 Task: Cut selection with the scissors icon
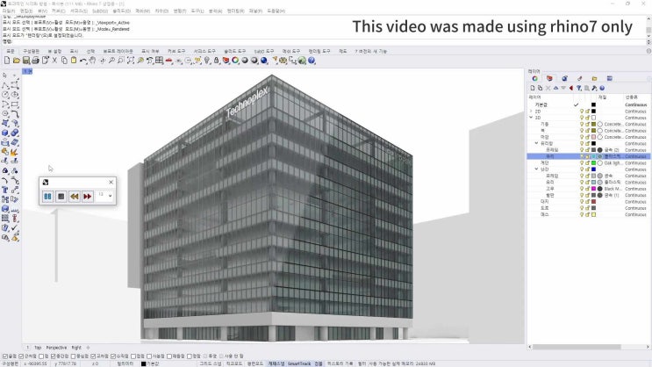(54, 61)
